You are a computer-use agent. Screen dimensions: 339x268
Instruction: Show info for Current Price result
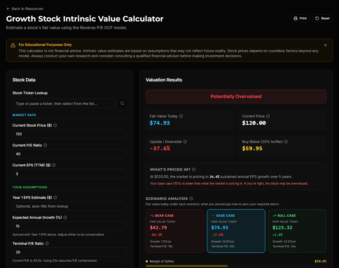coord(268,116)
